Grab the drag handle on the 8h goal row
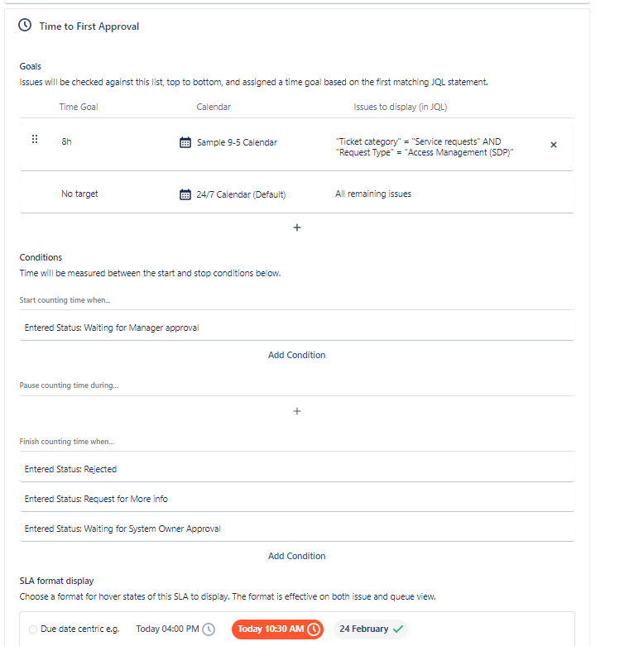The width and height of the screenshot is (629, 646). tap(35, 139)
